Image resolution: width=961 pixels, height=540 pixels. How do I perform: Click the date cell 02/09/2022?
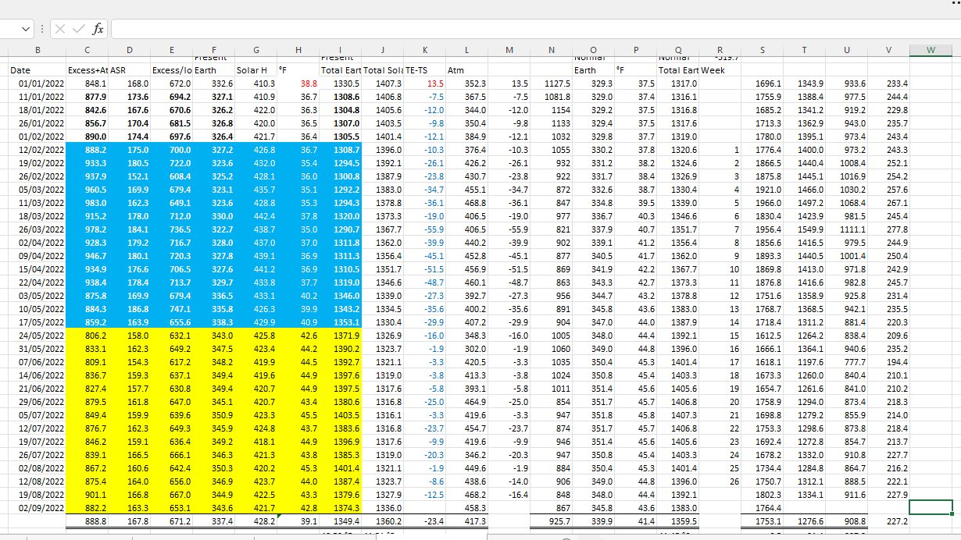[37, 507]
